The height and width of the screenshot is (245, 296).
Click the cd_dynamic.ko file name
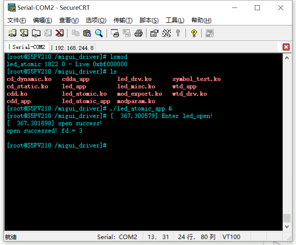point(29,79)
